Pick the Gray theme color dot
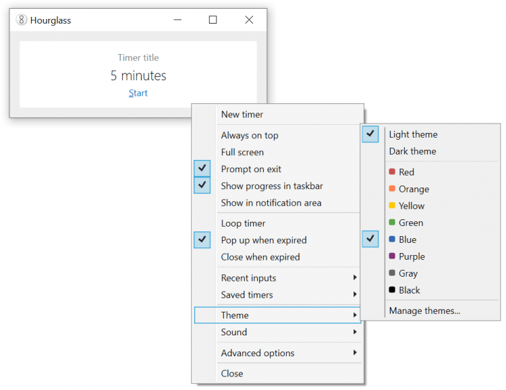This screenshot has width=506, height=390. (393, 273)
